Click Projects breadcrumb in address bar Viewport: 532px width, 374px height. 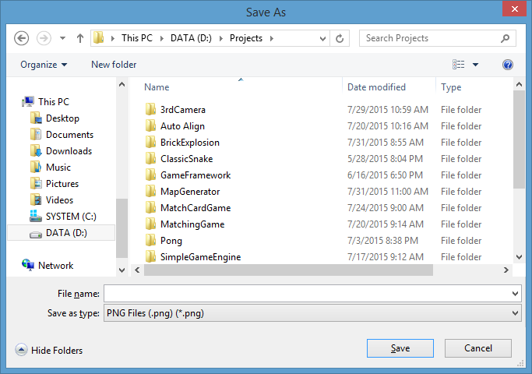click(246, 38)
